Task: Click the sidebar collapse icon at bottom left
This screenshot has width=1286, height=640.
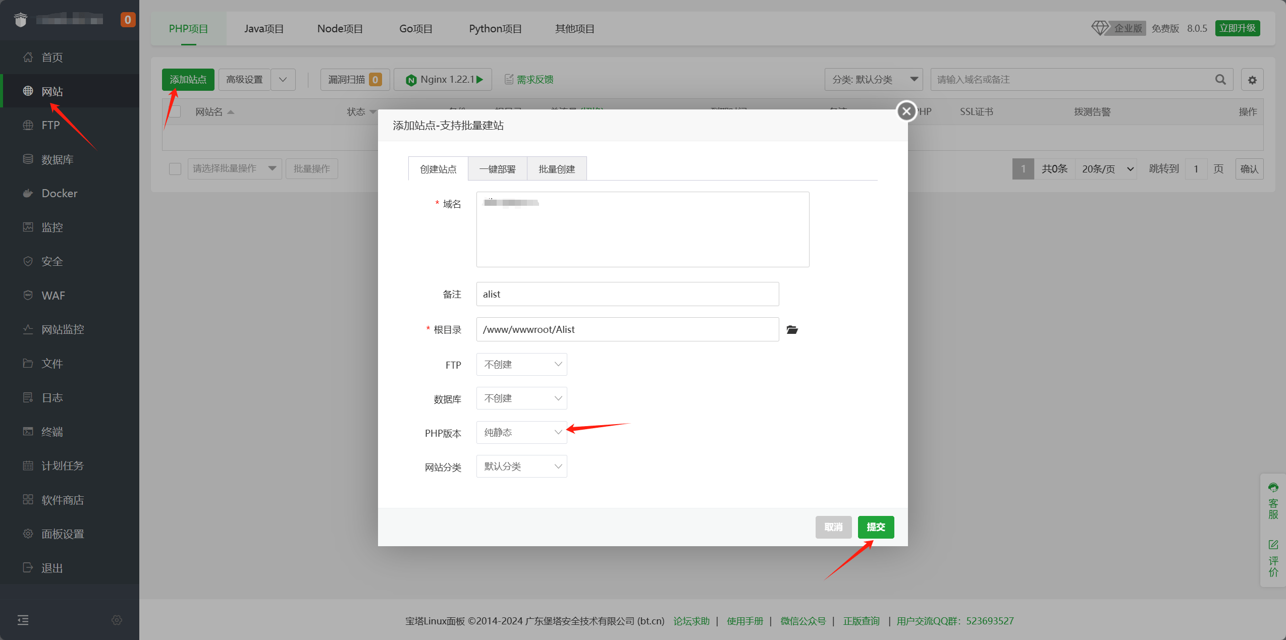Action: click(x=23, y=620)
